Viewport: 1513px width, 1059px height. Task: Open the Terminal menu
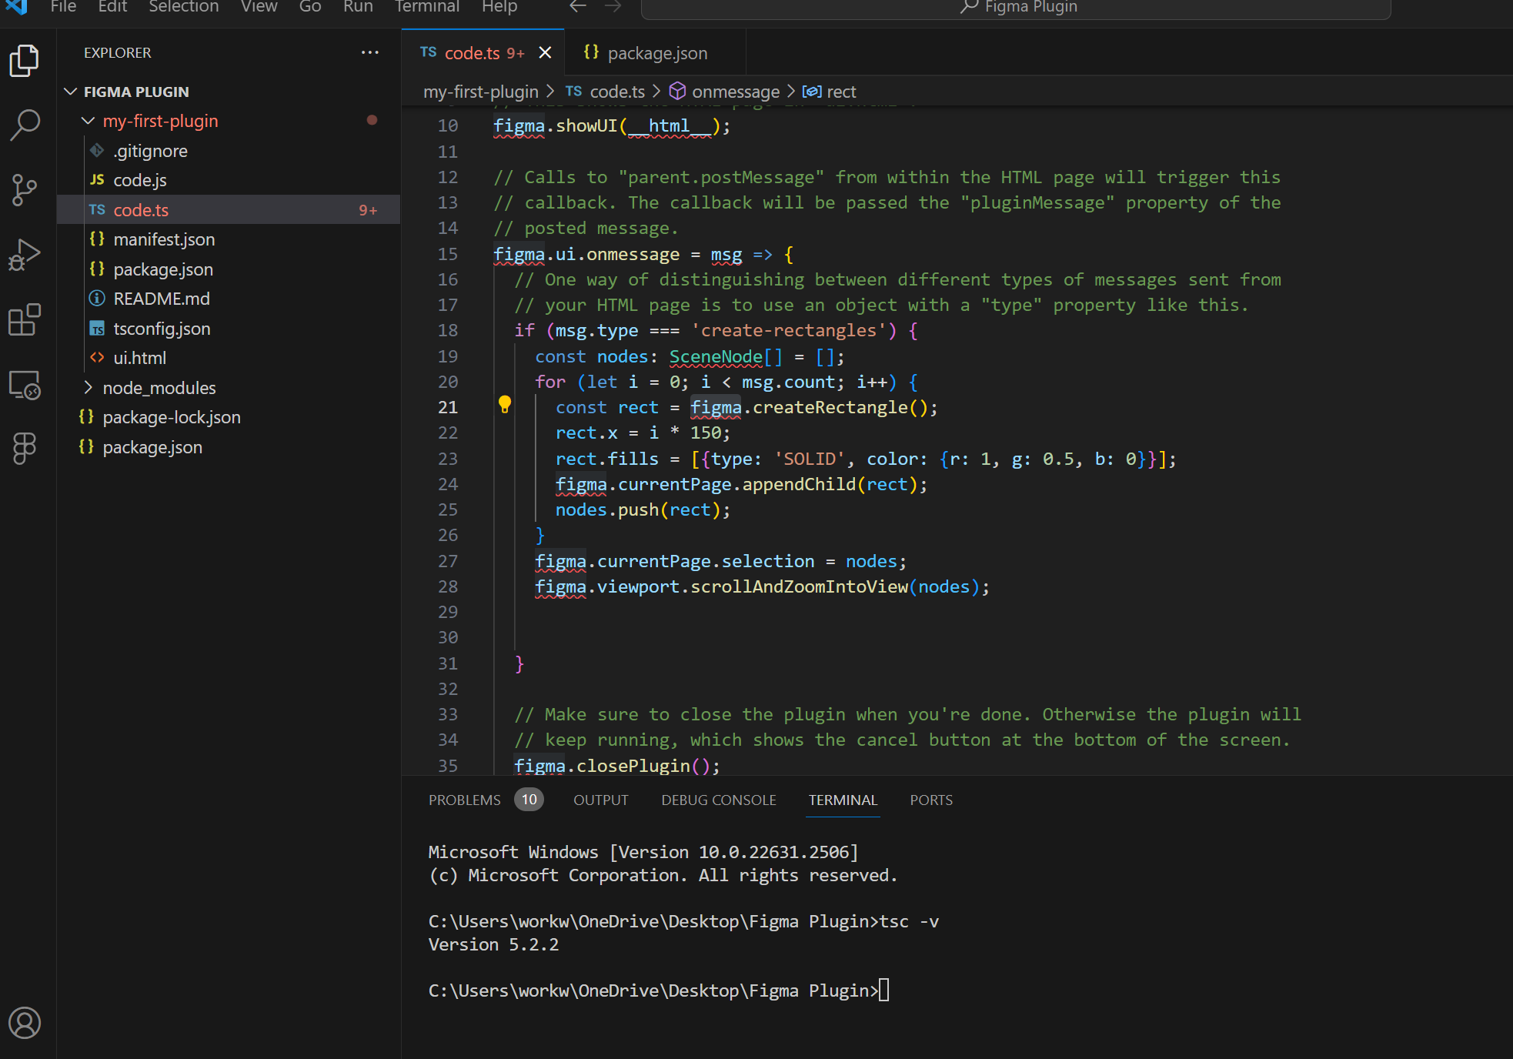[427, 7]
